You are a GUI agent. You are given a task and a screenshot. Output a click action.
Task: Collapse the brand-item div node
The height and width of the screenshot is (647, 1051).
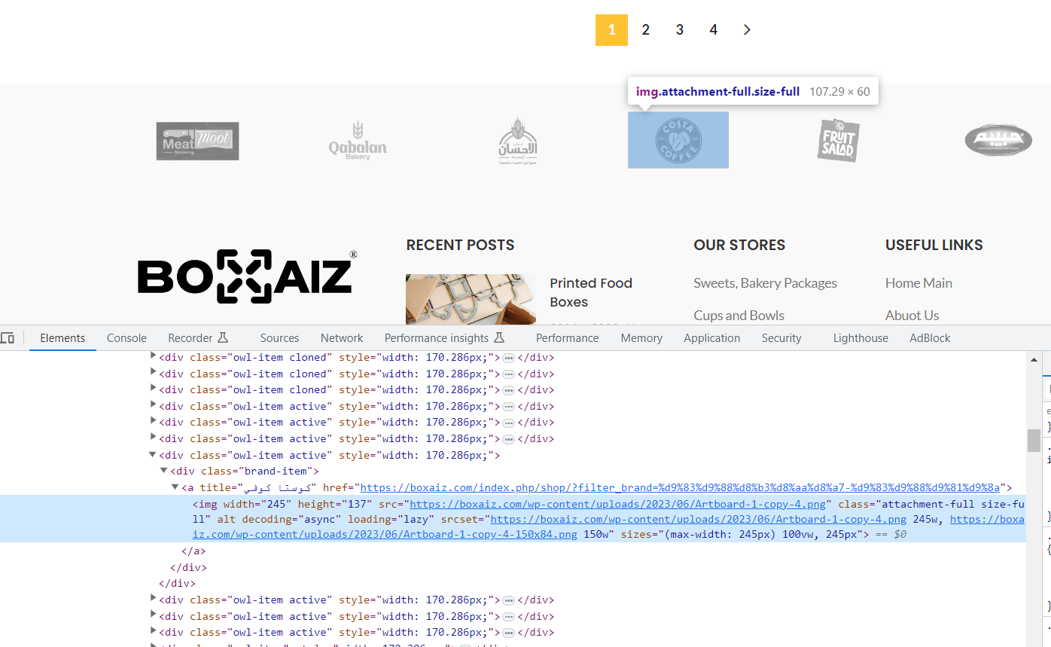click(164, 471)
